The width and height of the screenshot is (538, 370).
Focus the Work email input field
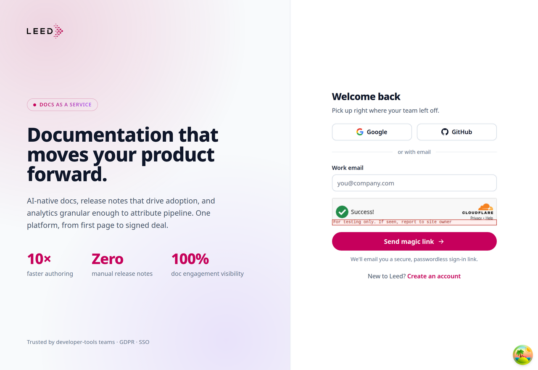coord(414,183)
